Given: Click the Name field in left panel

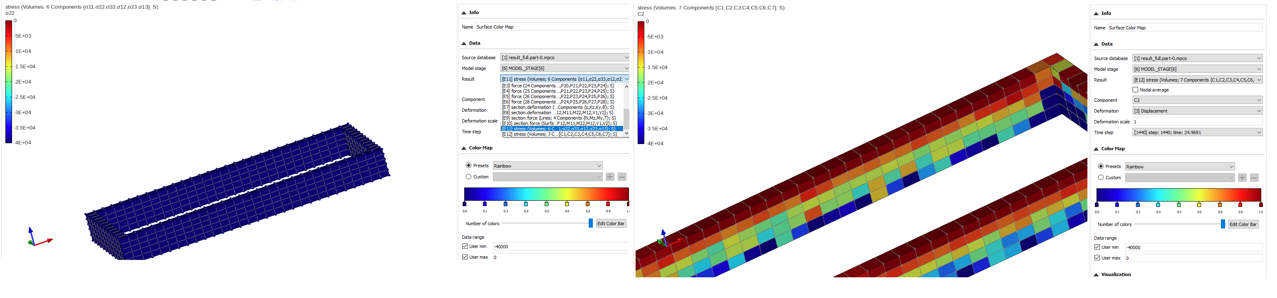Looking at the screenshot, I should (x=552, y=26).
